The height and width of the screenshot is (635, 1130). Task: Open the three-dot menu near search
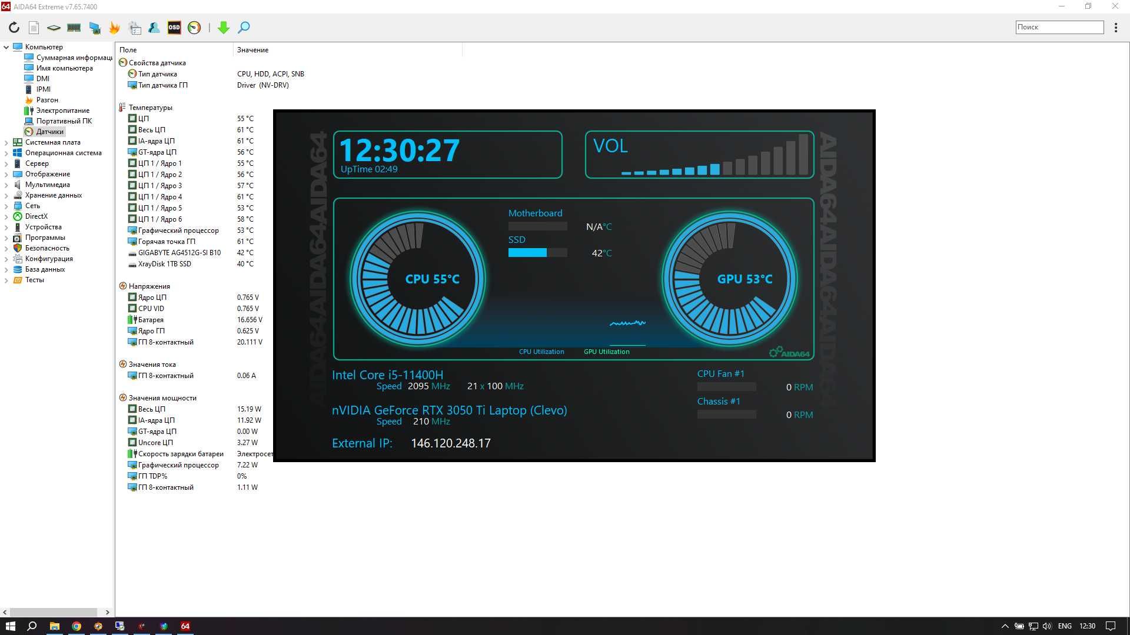pyautogui.click(x=1116, y=27)
